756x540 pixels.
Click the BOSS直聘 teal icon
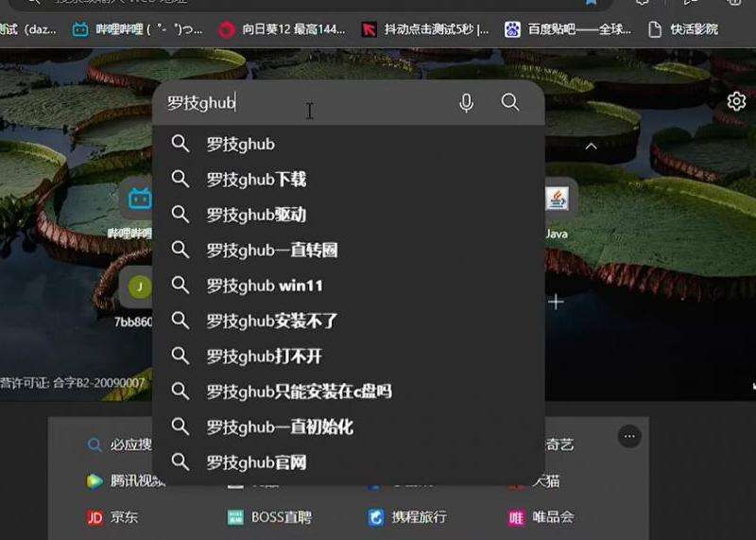pos(235,518)
